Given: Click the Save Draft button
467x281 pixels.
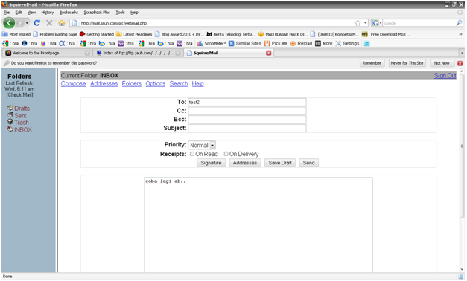Looking at the screenshot, I should coord(280,163).
